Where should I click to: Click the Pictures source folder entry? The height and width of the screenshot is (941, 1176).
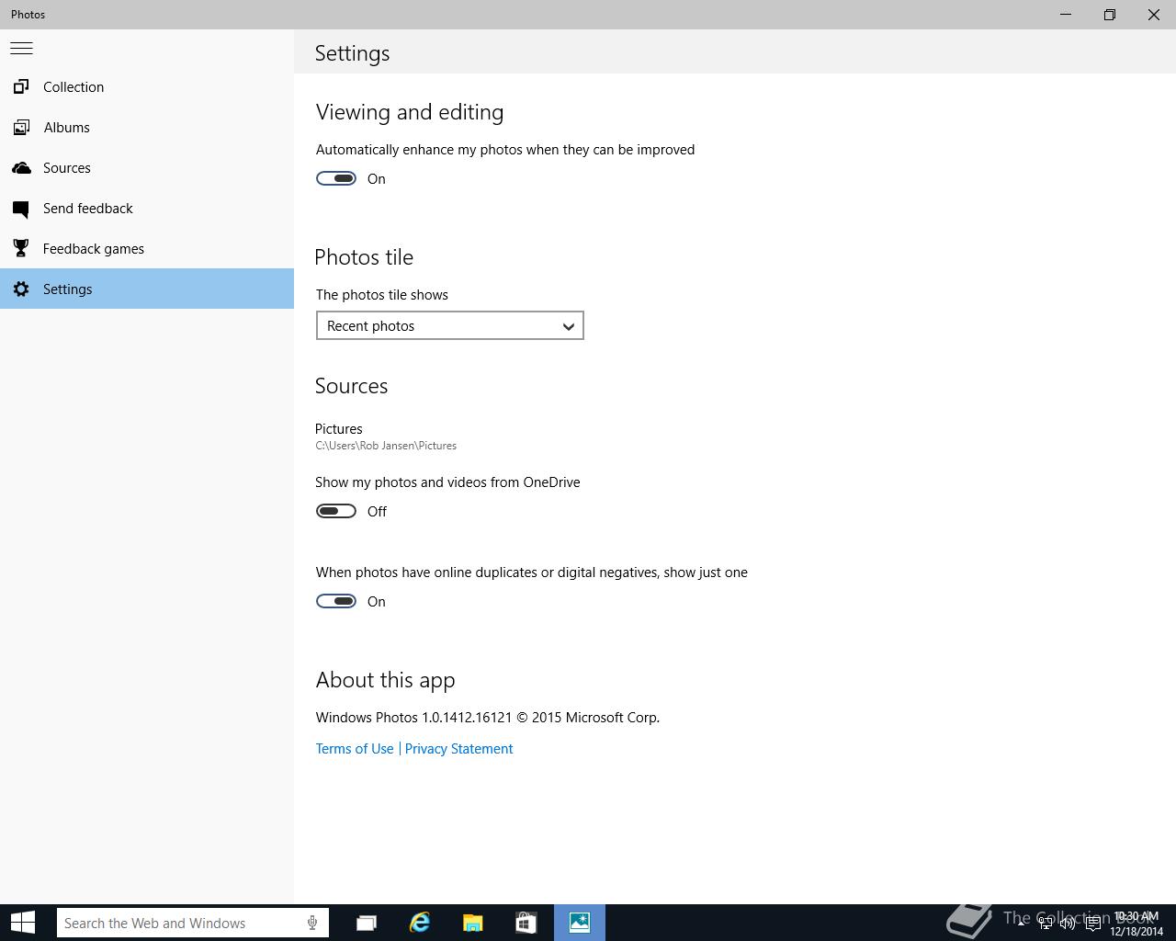click(x=386, y=436)
